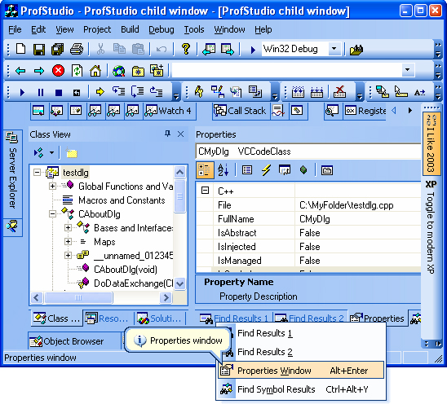The width and height of the screenshot is (447, 404).
Task: Expand Global Functions and Variables node
Action: click(52, 187)
